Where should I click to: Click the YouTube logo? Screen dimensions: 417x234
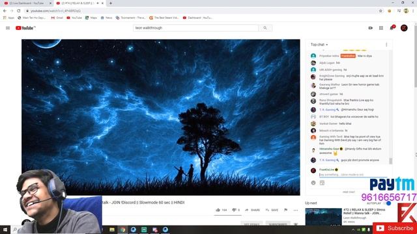tap(25, 28)
